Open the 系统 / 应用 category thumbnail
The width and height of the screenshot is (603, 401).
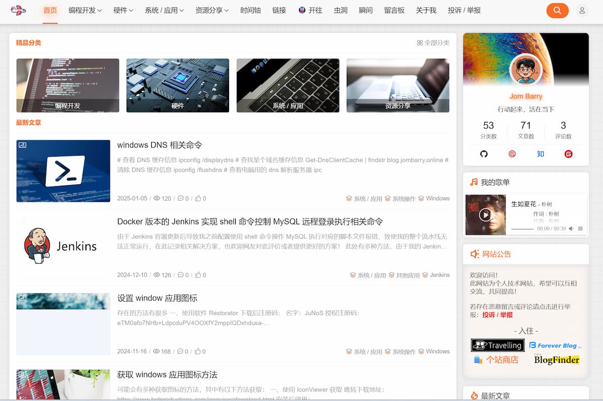point(287,85)
